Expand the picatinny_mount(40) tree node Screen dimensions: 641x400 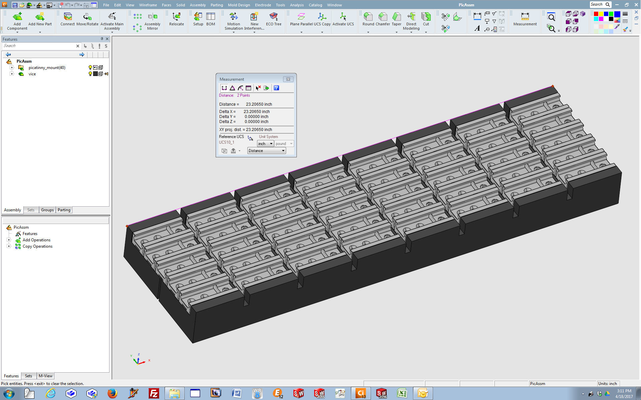coord(12,68)
